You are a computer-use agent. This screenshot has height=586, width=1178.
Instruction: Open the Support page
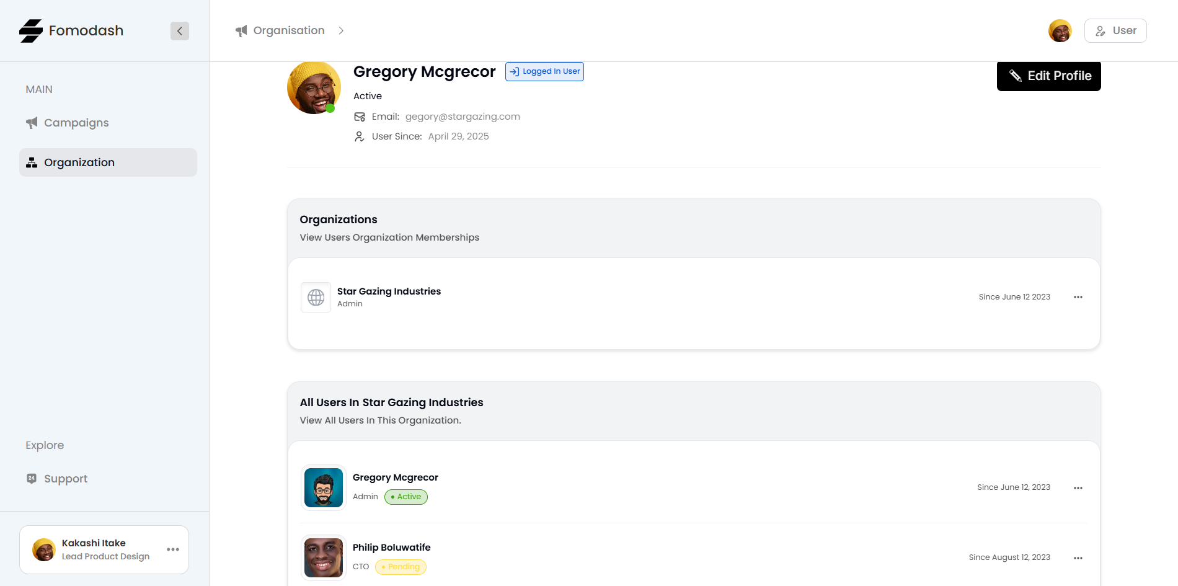(65, 479)
